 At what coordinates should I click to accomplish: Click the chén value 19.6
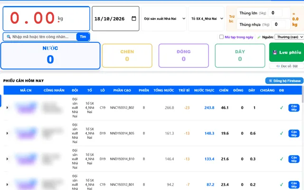225,133
